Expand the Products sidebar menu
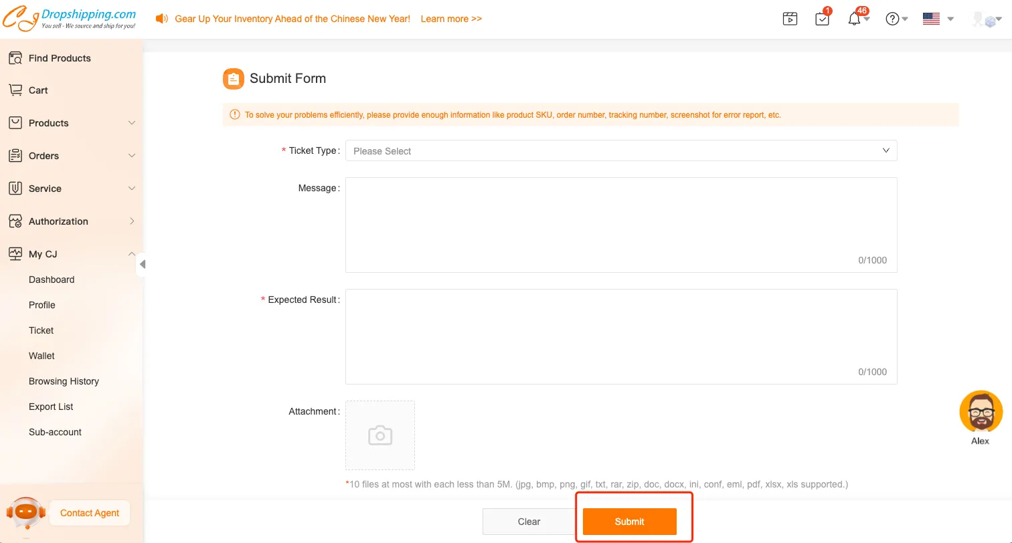Viewport: 1012px width, 543px height. [x=72, y=123]
